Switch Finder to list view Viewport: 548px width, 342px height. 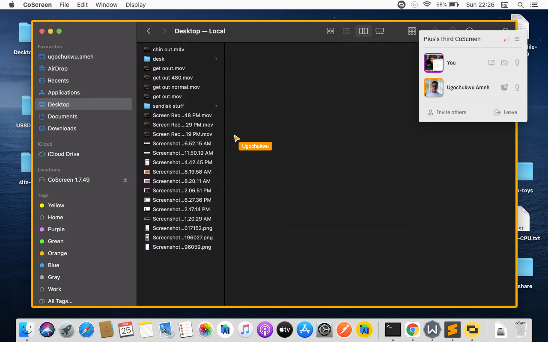pyautogui.click(x=346, y=31)
